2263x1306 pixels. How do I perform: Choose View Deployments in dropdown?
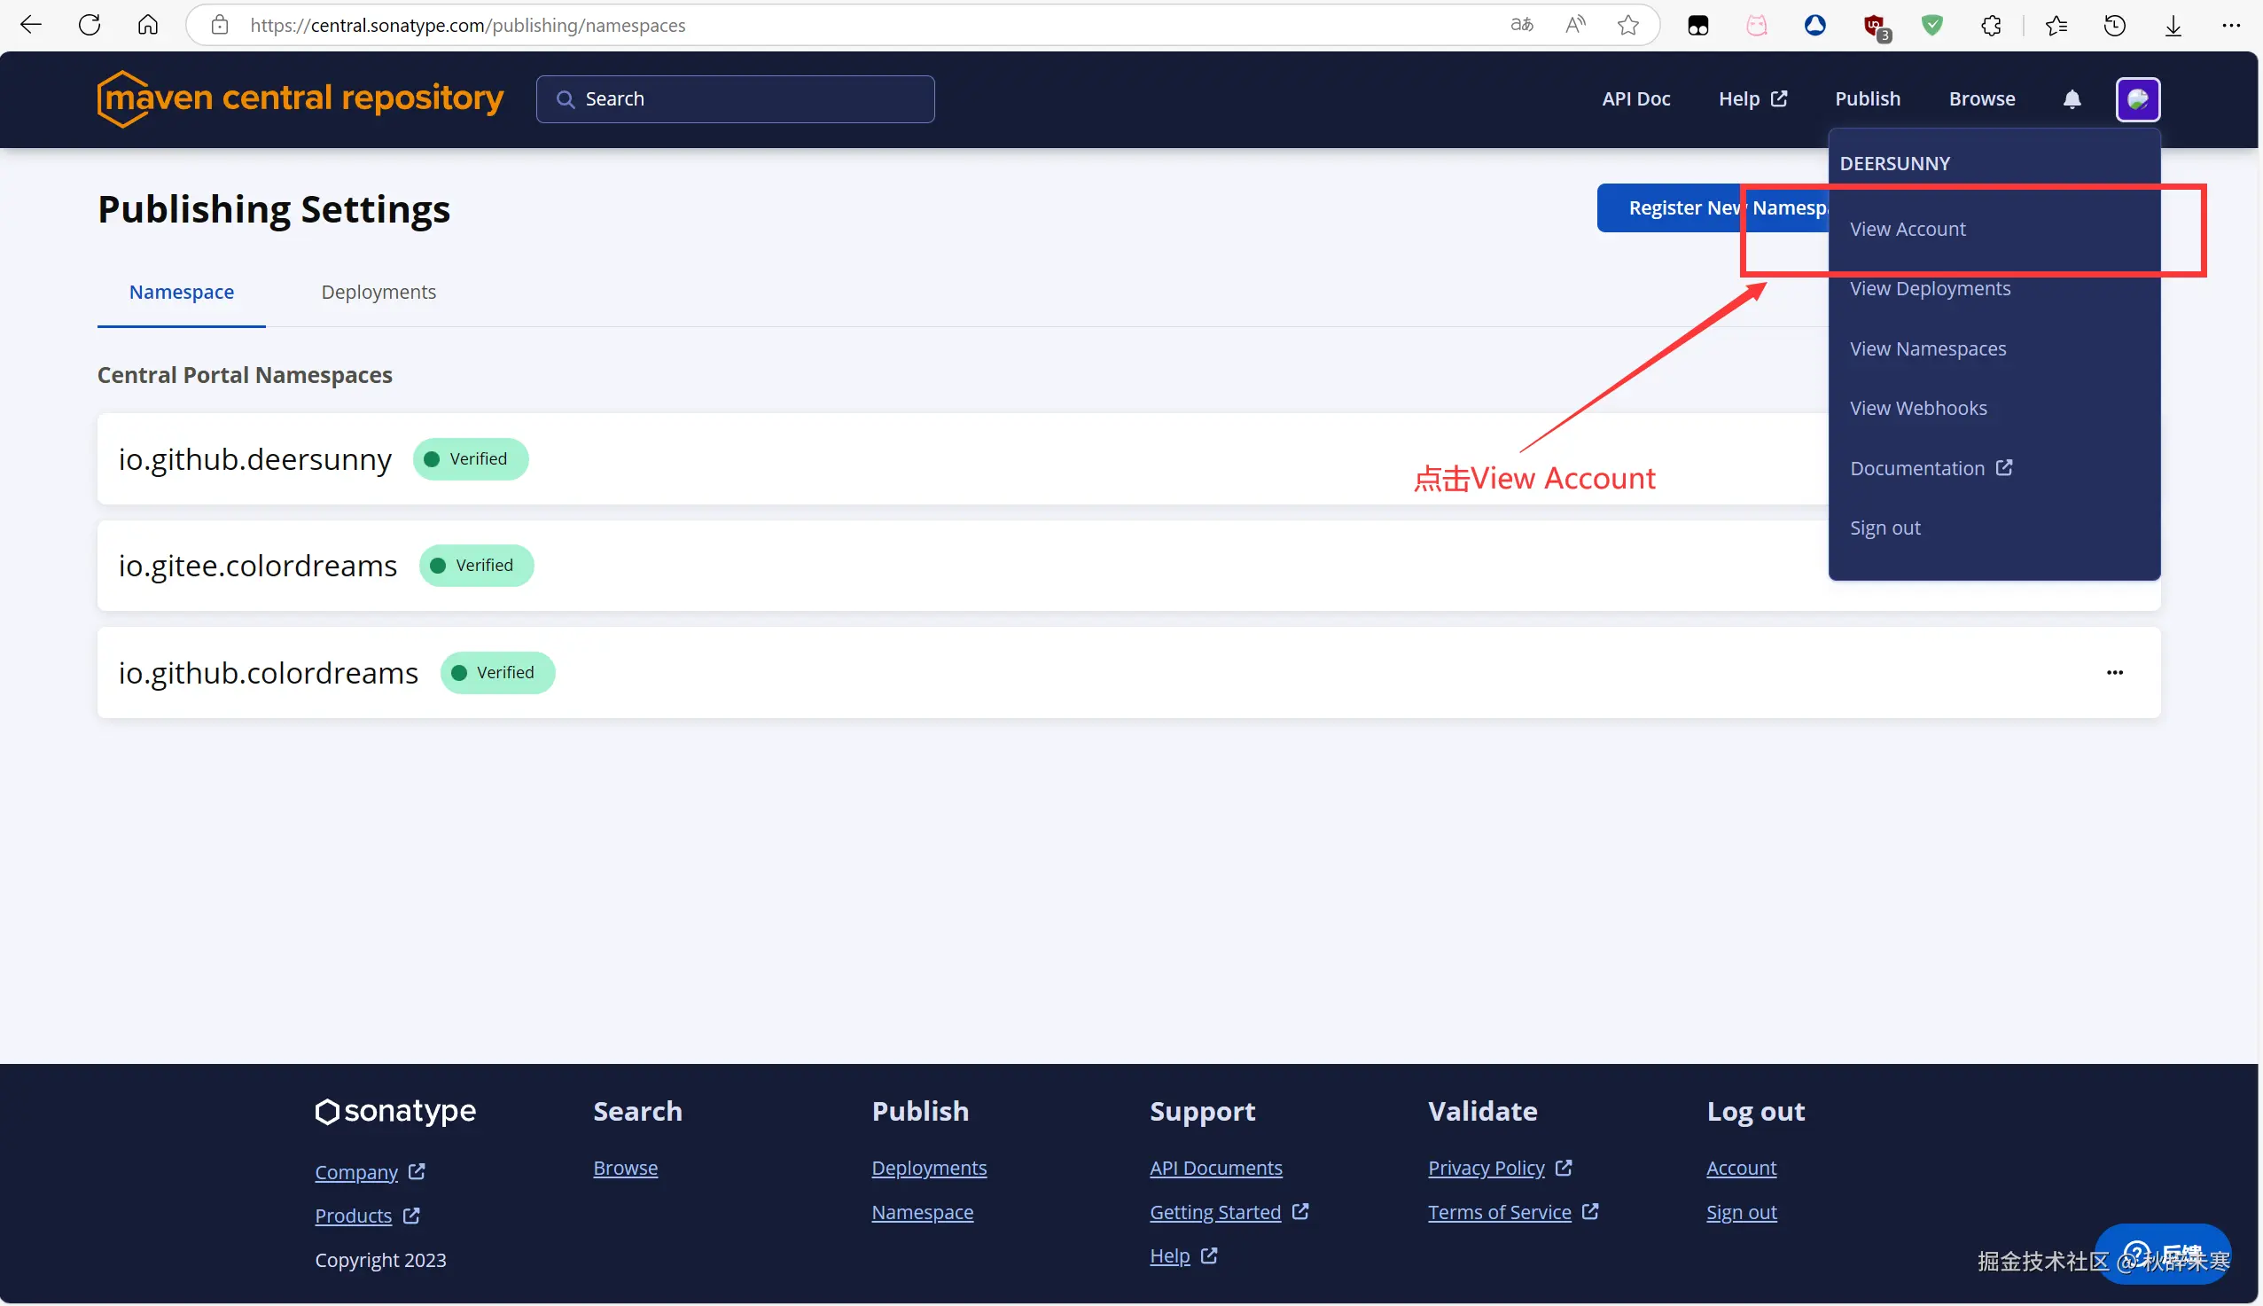coord(1930,289)
